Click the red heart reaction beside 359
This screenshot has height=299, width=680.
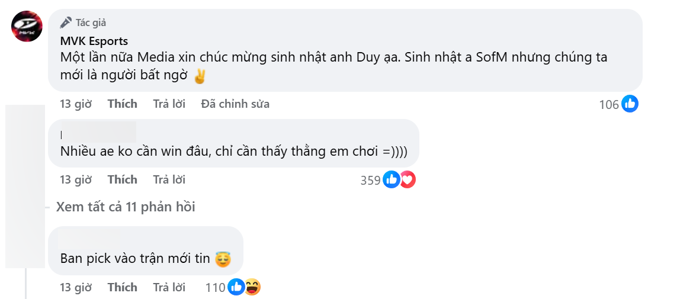tap(408, 179)
